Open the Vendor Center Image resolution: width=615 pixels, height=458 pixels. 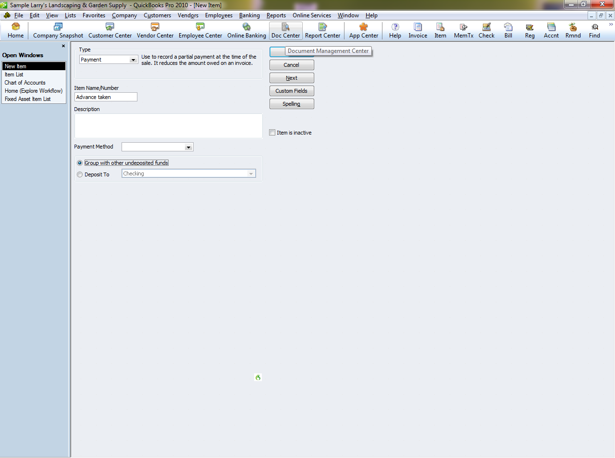tap(155, 31)
